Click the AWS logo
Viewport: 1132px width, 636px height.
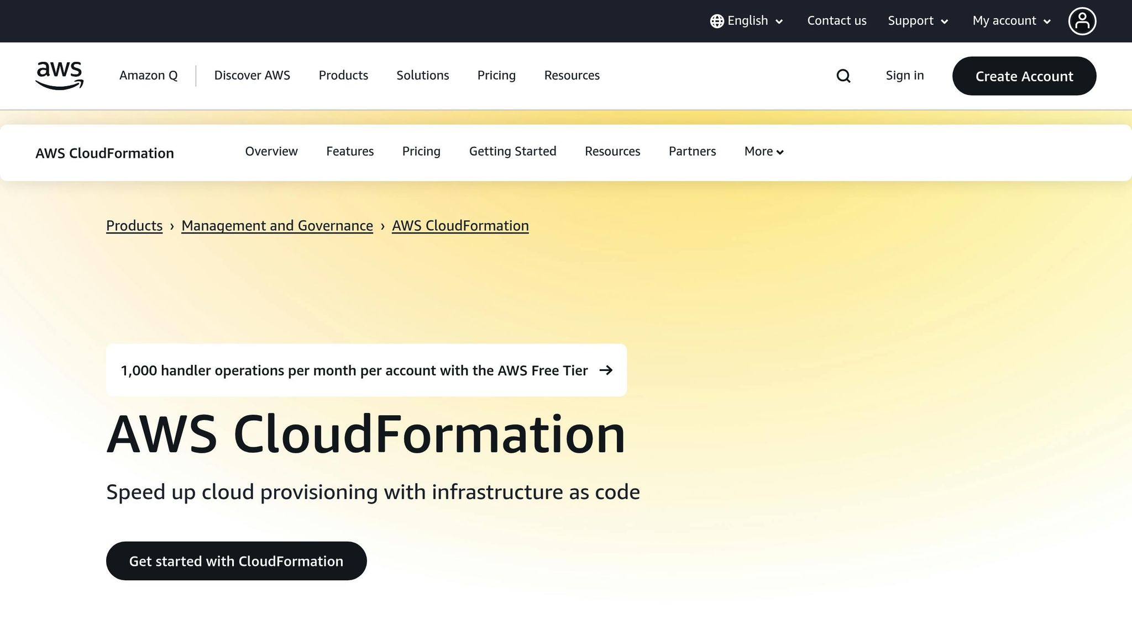(x=59, y=76)
